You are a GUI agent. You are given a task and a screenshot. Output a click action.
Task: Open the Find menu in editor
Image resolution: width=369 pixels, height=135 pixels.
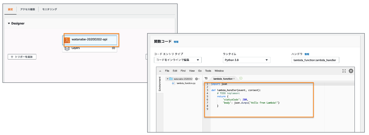coord(183,71)
